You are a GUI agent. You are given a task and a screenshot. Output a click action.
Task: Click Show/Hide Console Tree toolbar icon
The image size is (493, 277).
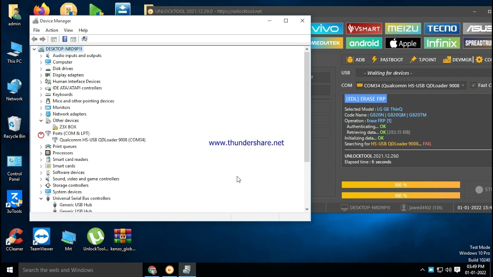[54, 39]
